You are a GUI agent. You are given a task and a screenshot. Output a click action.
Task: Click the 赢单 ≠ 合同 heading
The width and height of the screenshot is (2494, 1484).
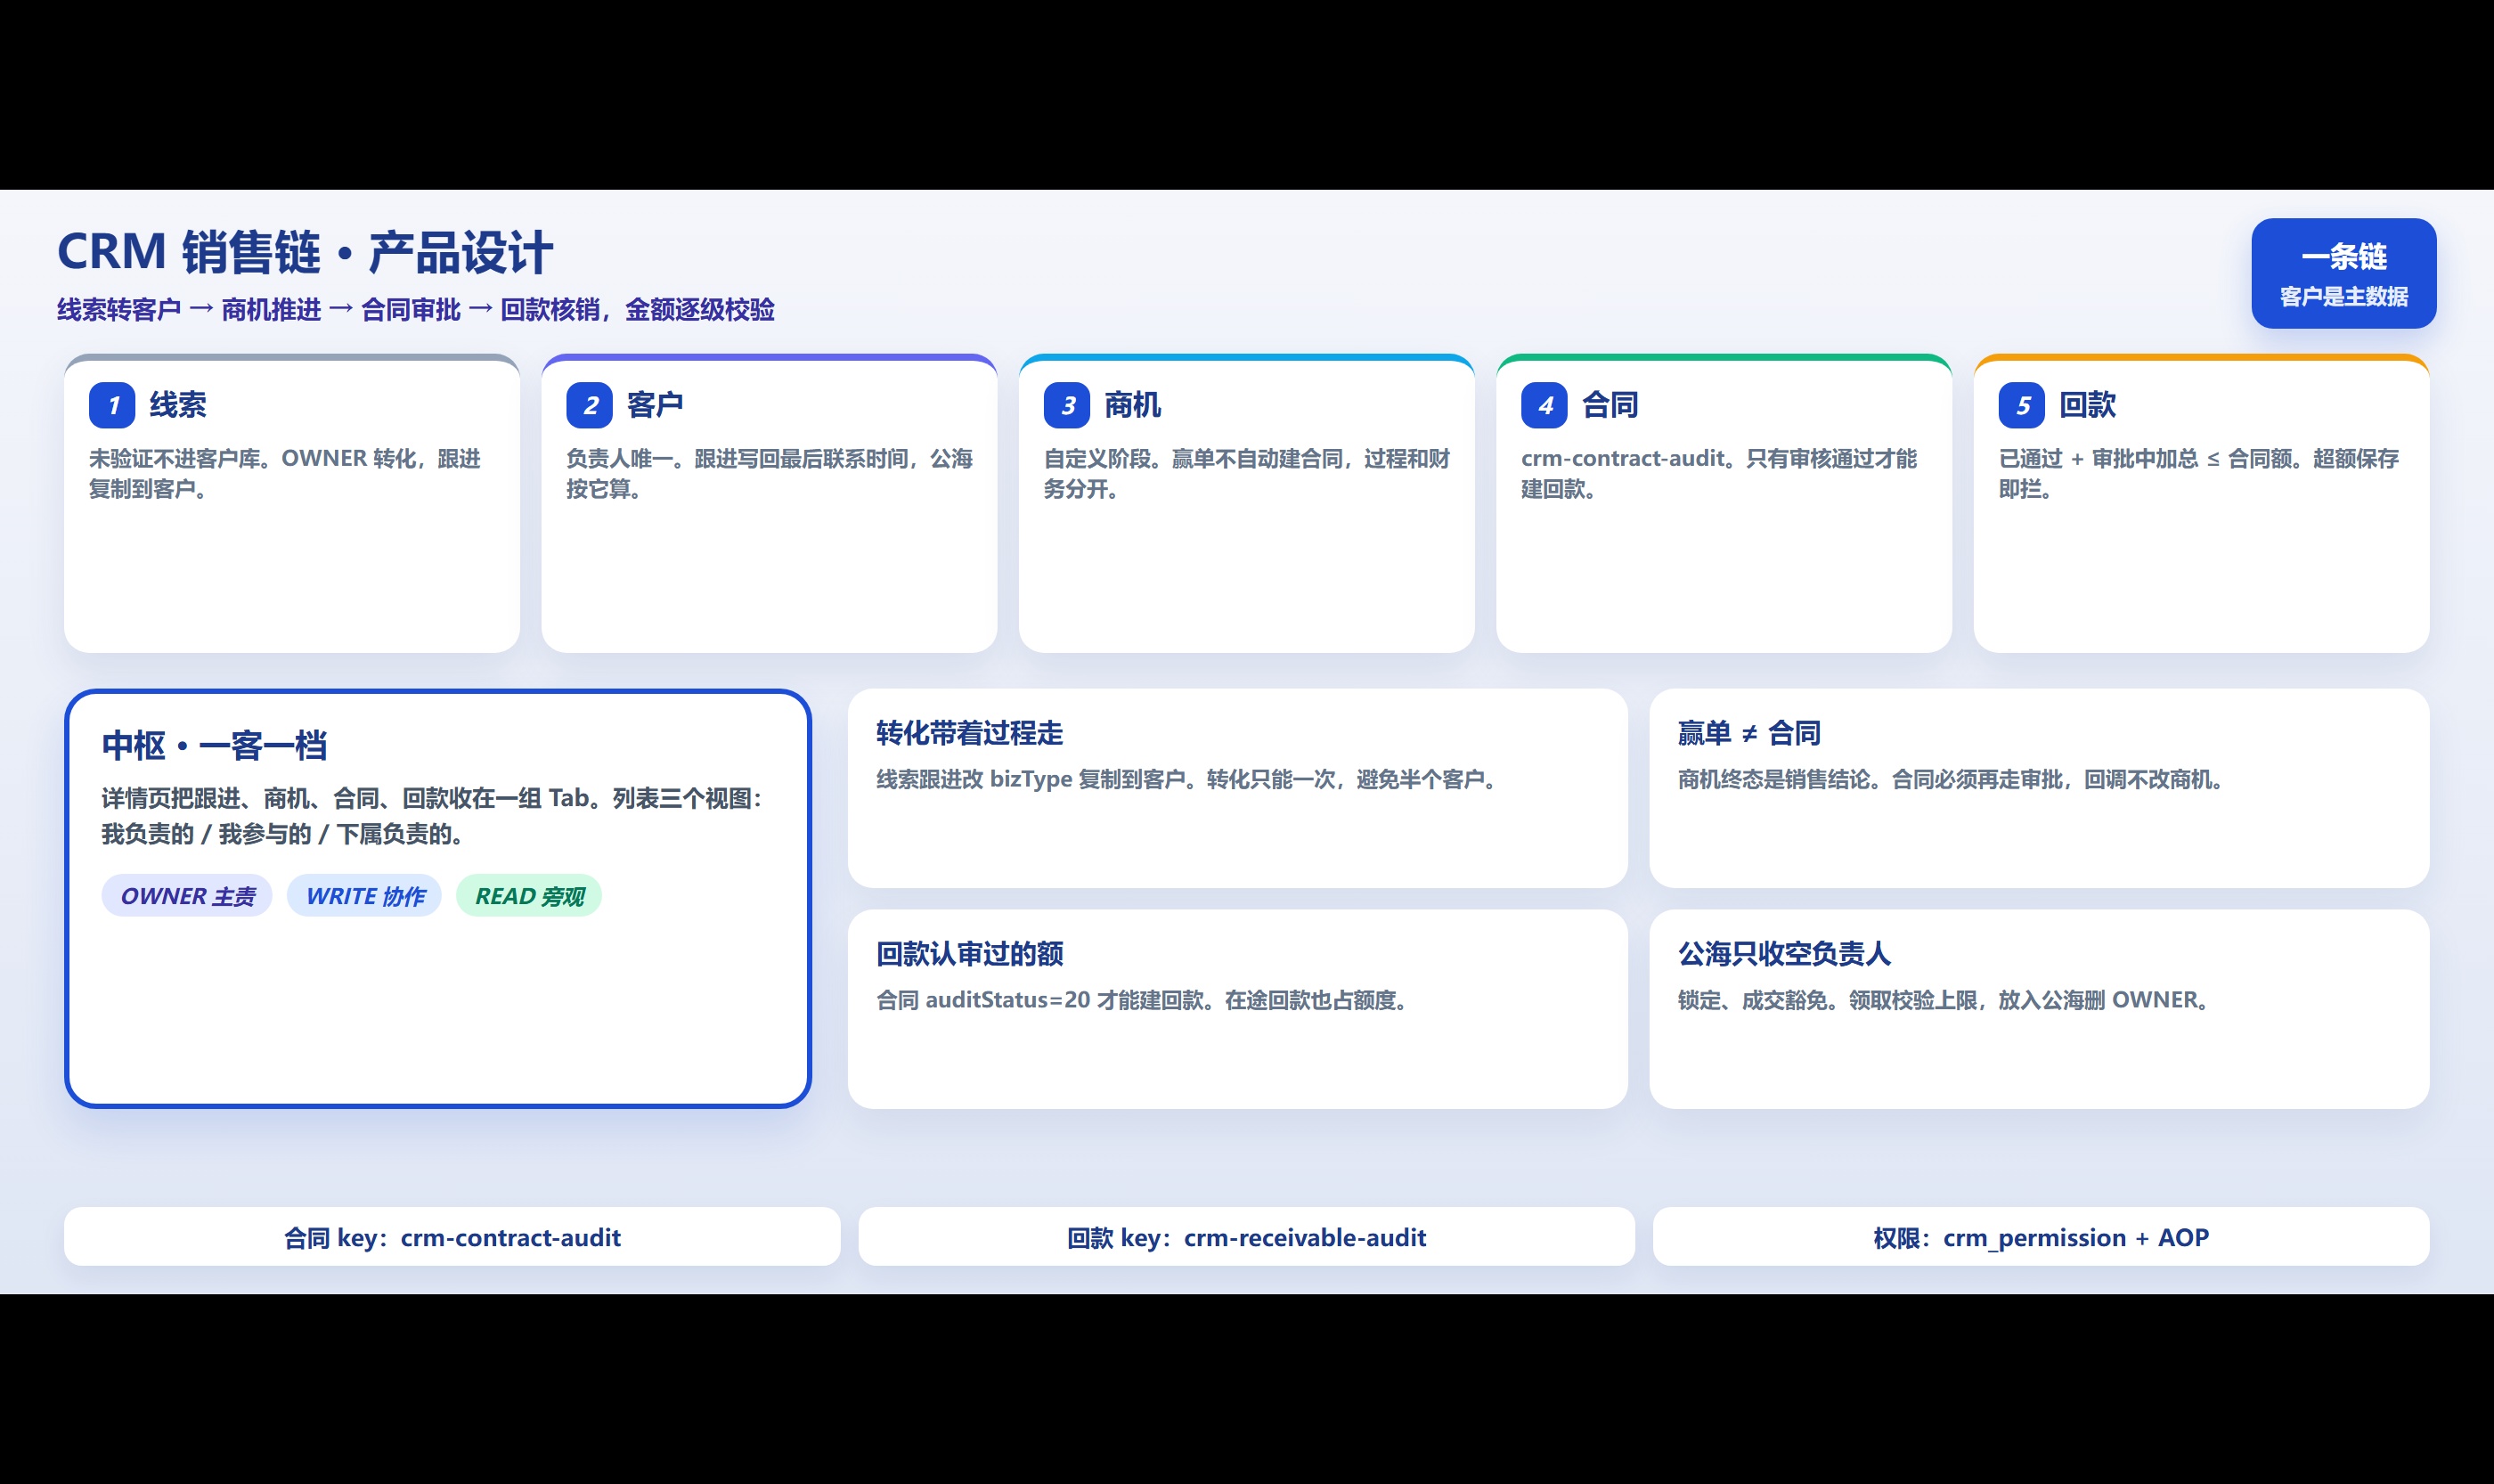click(1749, 733)
